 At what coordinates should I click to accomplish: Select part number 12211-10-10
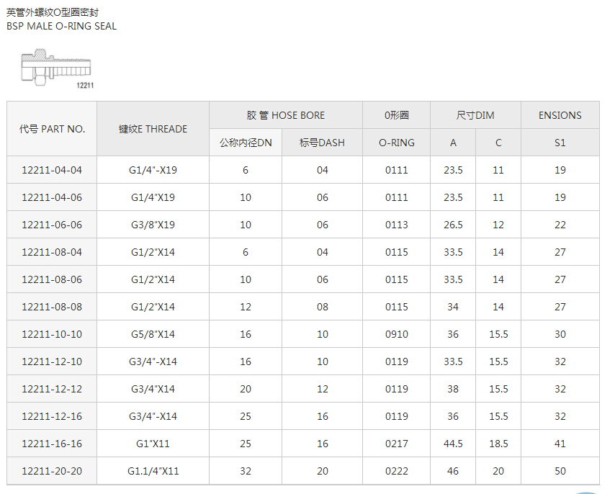click(52, 334)
